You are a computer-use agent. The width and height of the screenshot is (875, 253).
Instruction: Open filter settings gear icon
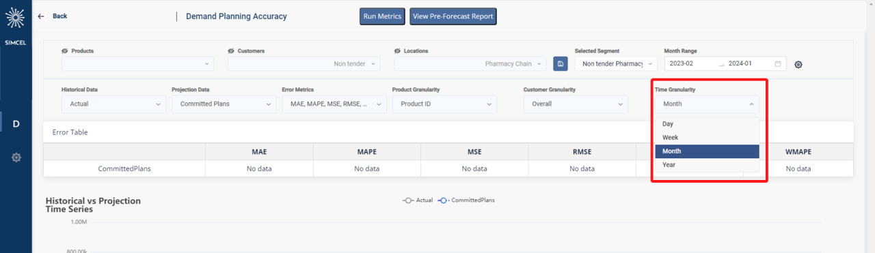point(798,65)
